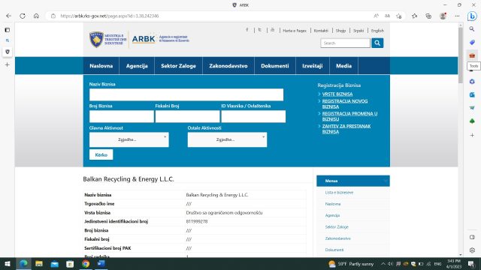481x270 pixels.
Task: Go back to the previous page
Action: point(8,16)
